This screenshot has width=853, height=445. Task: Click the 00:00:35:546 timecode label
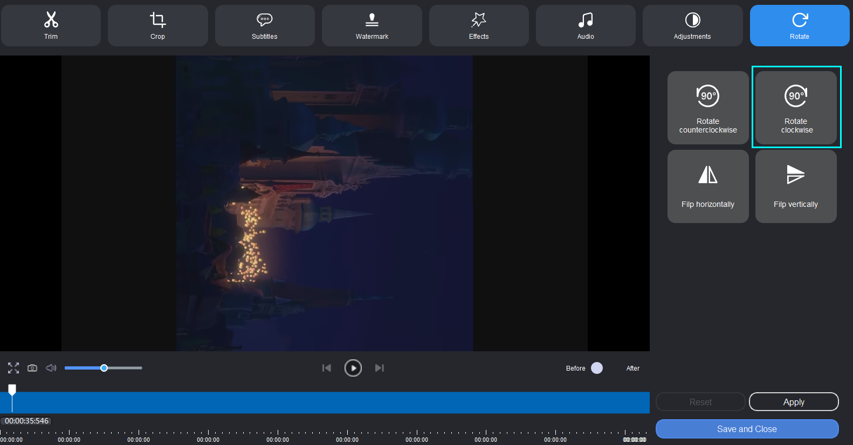click(27, 421)
